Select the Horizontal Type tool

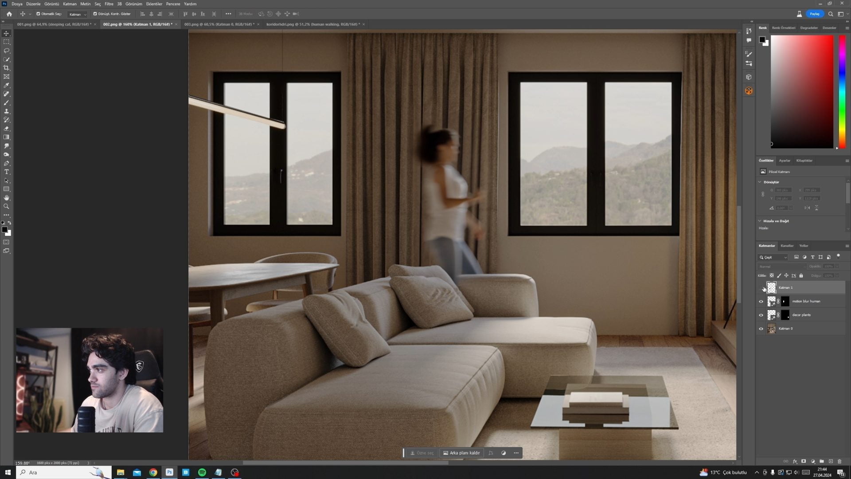[6, 172]
